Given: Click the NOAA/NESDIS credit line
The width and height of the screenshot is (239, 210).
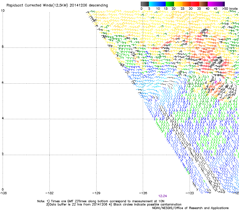Looking at the screenshot, I should click(190, 208).
